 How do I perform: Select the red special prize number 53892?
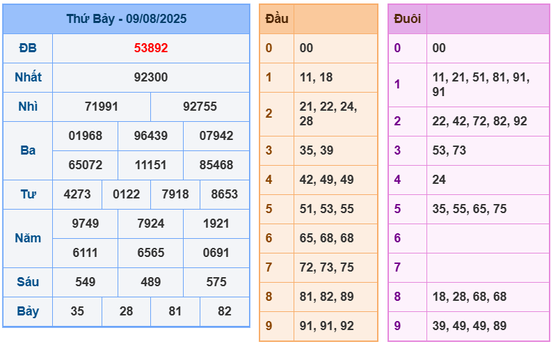tap(151, 48)
